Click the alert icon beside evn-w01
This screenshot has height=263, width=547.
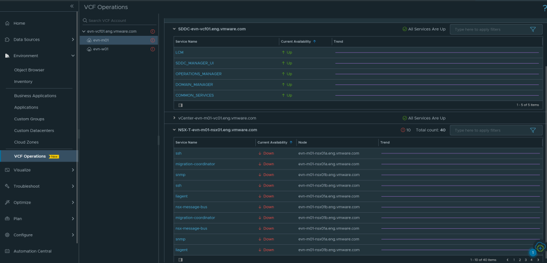tap(153, 49)
